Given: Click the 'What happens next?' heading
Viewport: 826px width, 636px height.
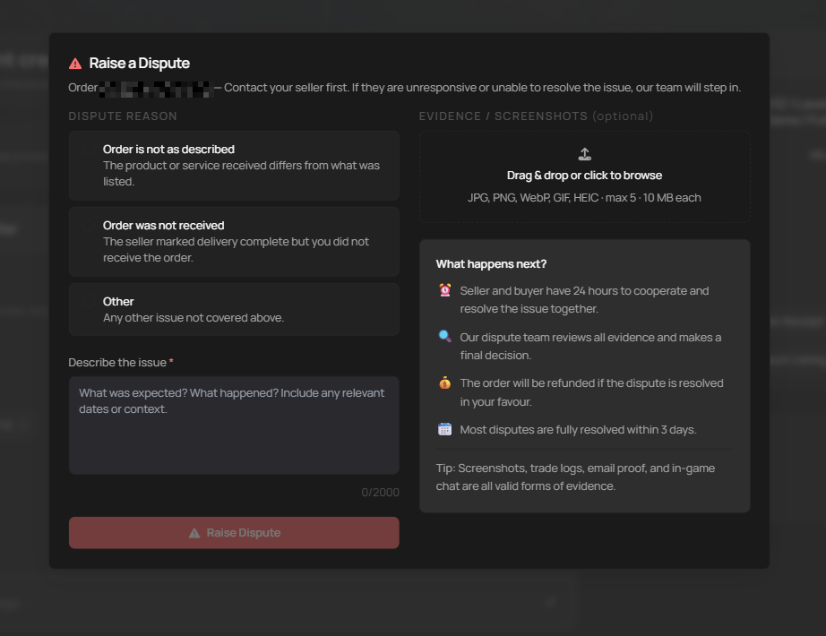Looking at the screenshot, I should [x=491, y=264].
